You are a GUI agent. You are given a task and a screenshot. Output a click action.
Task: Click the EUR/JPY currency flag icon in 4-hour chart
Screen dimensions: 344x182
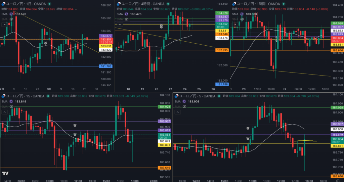click(118, 4)
